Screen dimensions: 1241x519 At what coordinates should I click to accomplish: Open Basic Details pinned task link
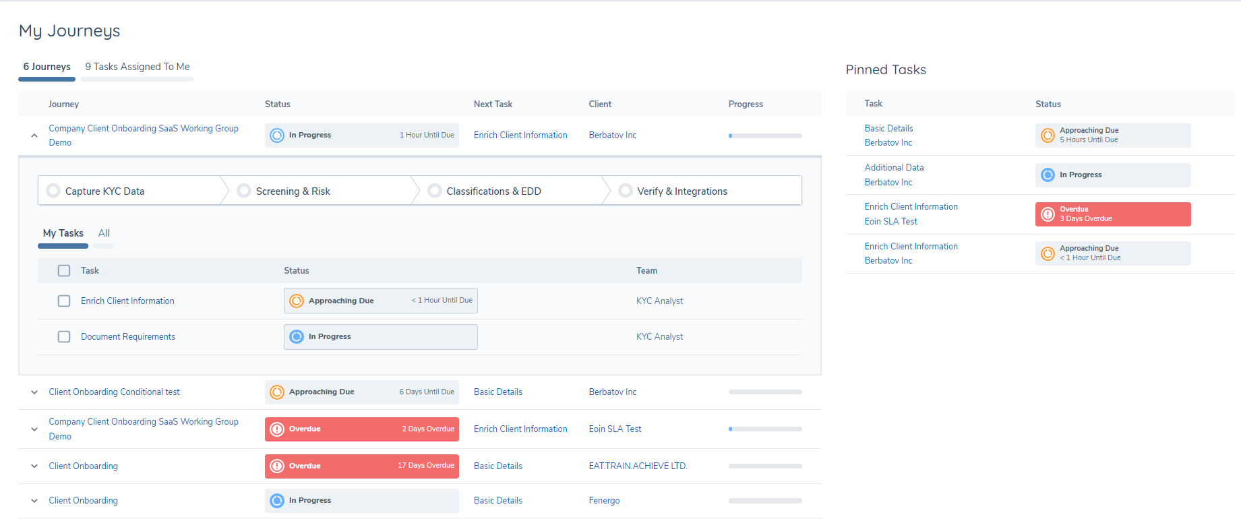tap(888, 128)
